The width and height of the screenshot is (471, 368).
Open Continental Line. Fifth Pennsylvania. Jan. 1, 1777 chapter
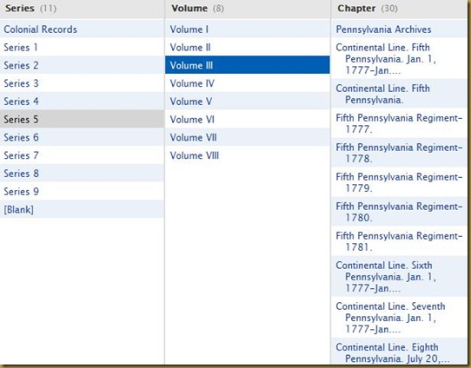(x=399, y=58)
